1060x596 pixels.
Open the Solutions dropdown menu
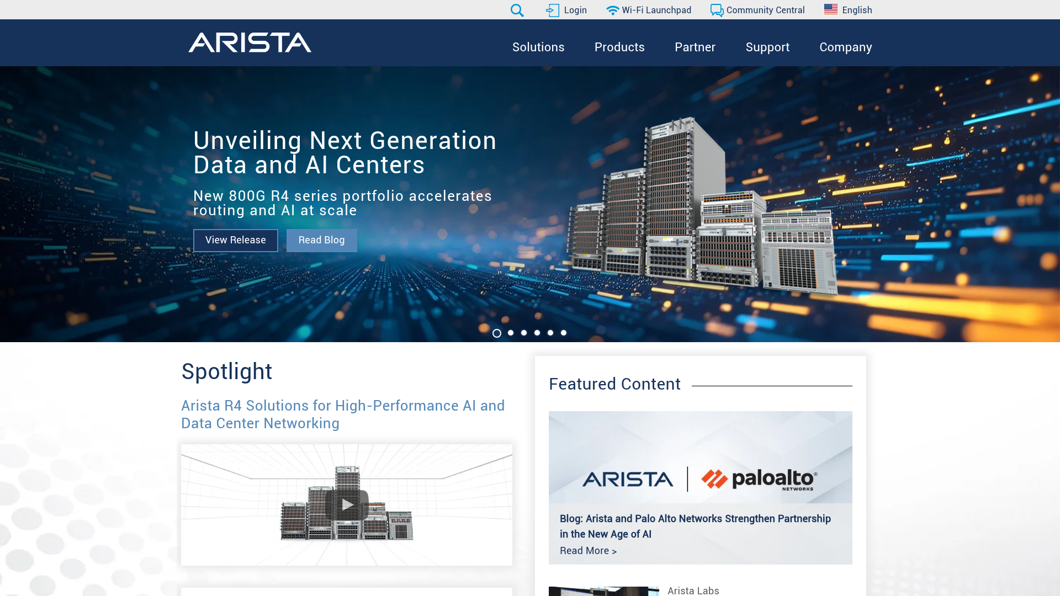538,47
